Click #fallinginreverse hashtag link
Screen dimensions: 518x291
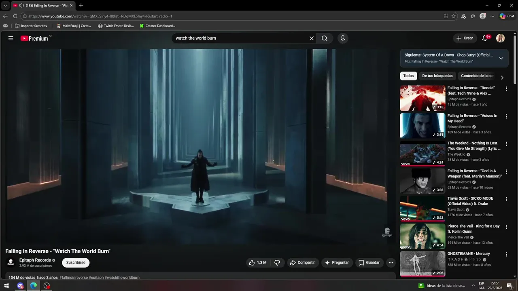(x=73, y=278)
